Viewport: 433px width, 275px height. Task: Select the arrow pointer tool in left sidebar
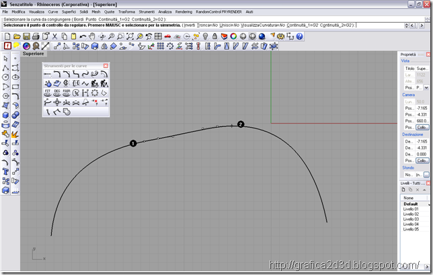[x=5, y=58]
